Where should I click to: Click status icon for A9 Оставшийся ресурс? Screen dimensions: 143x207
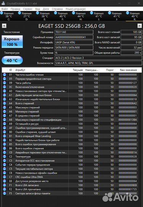click(x=5, y=124)
